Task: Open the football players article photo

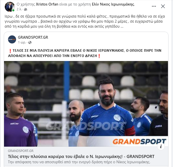Action: 86,104
